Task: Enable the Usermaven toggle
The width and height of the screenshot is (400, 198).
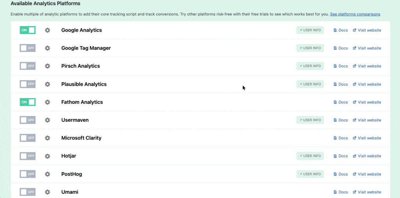Action: 28,120
